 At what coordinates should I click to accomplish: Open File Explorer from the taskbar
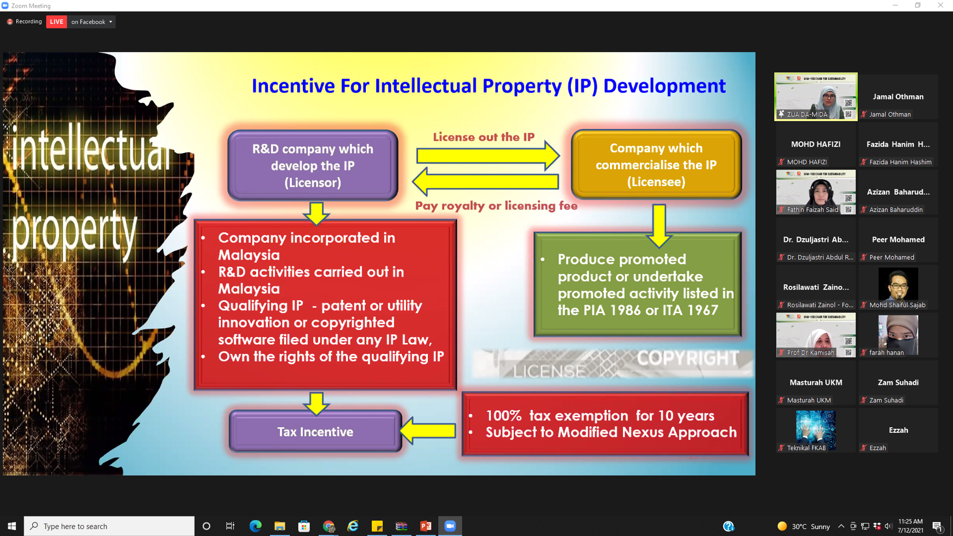279,526
